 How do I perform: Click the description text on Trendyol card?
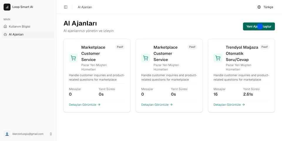(241, 78)
